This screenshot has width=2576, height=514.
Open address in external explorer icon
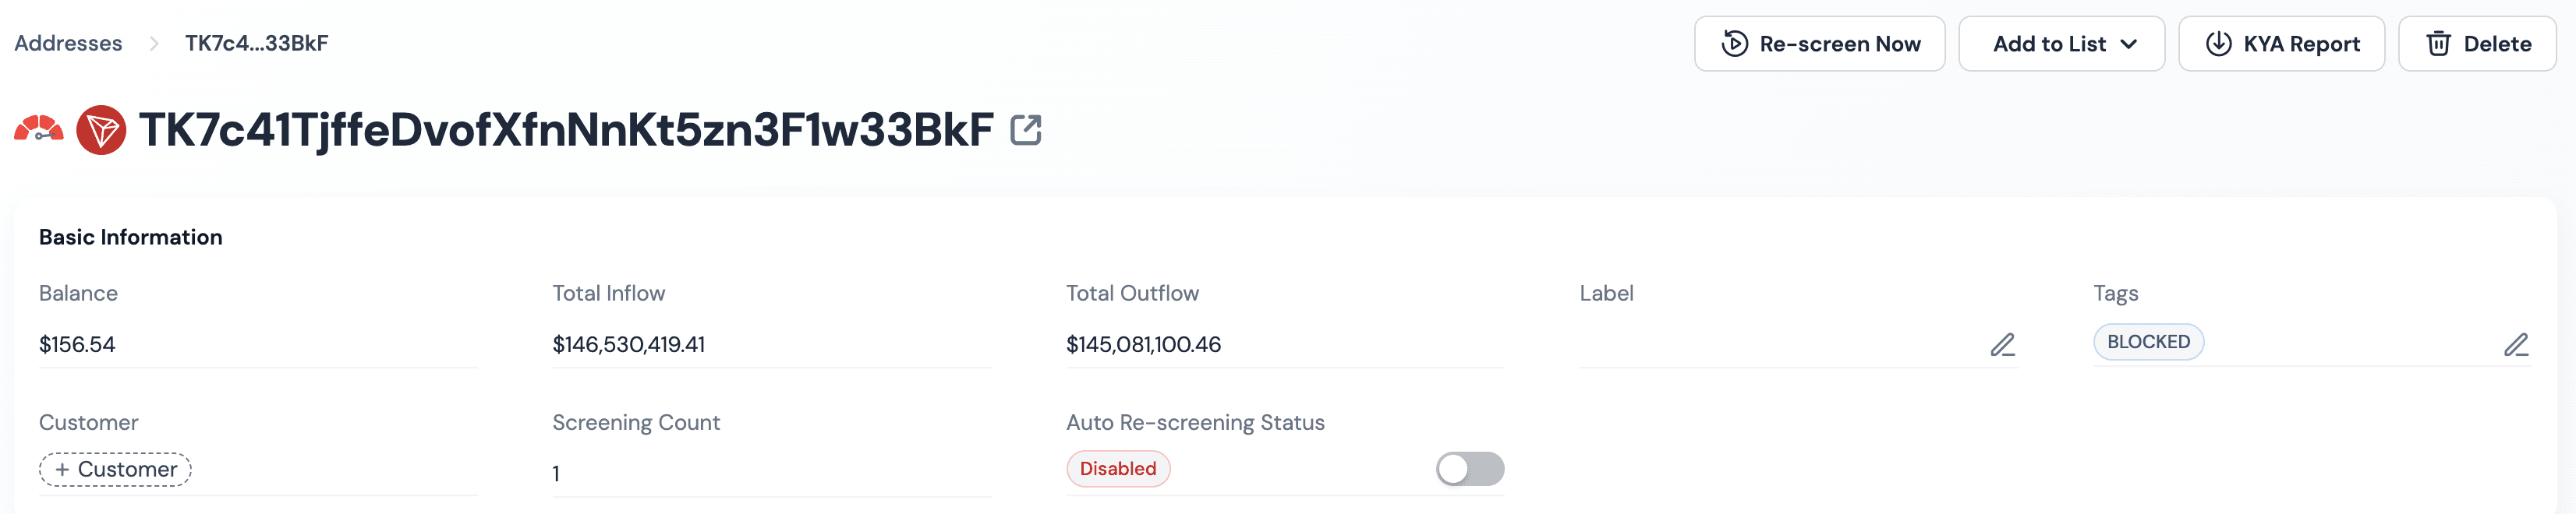[1026, 130]
